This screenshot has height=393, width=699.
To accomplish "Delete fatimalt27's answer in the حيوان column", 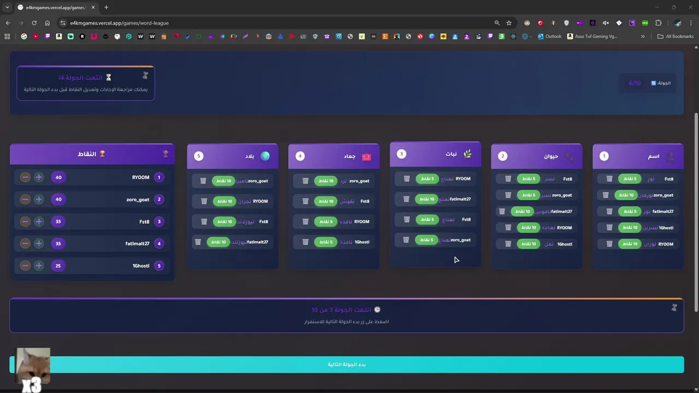I will pos(502,211).
